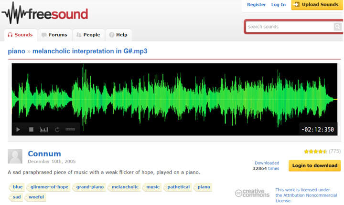The width and height of the screenshot is (344, 205).
Task: Open the Help tab
Action: click(x=118, y=35)
